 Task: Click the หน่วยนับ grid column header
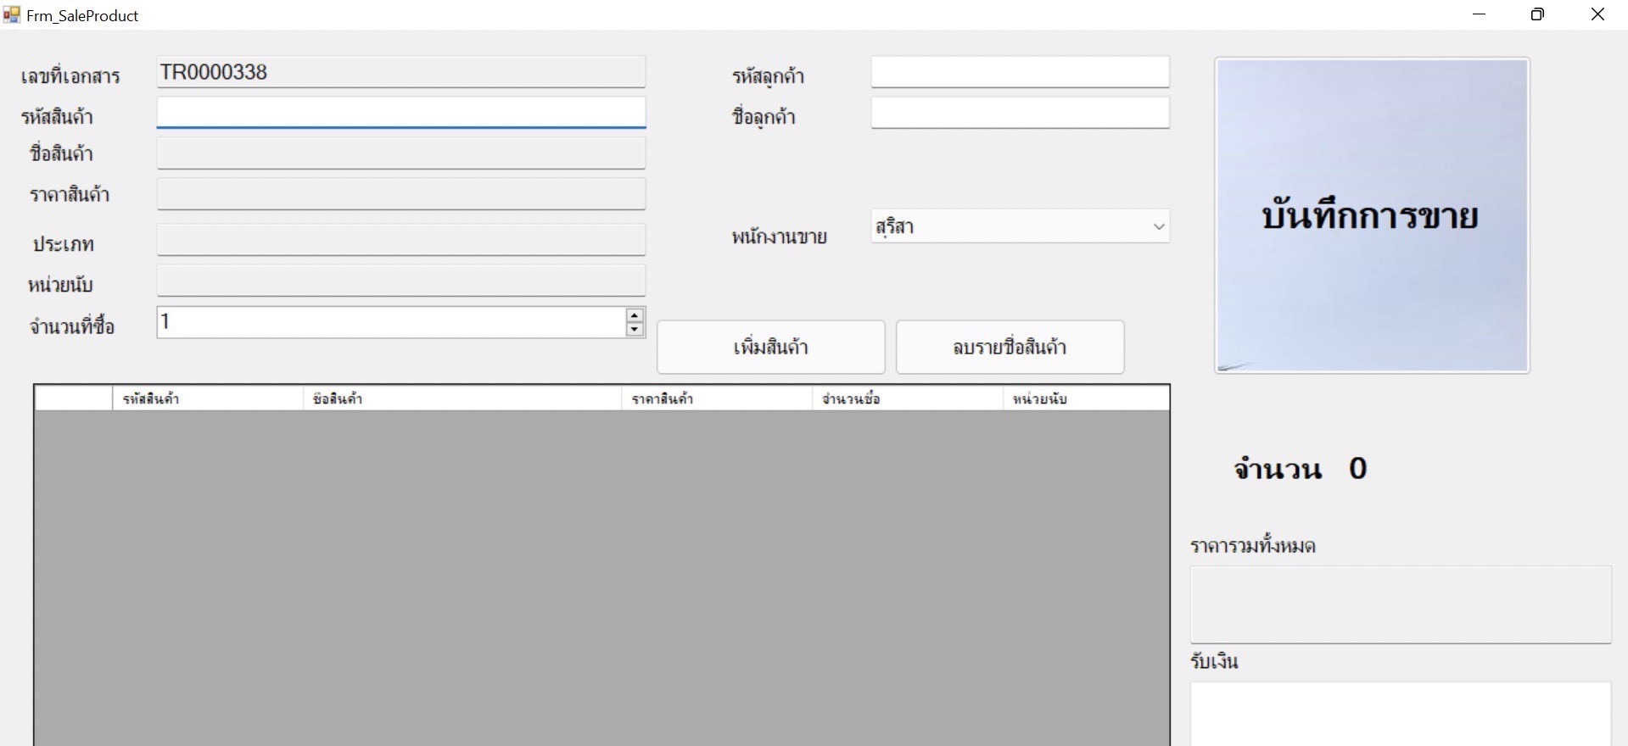tap(1085, 398)
